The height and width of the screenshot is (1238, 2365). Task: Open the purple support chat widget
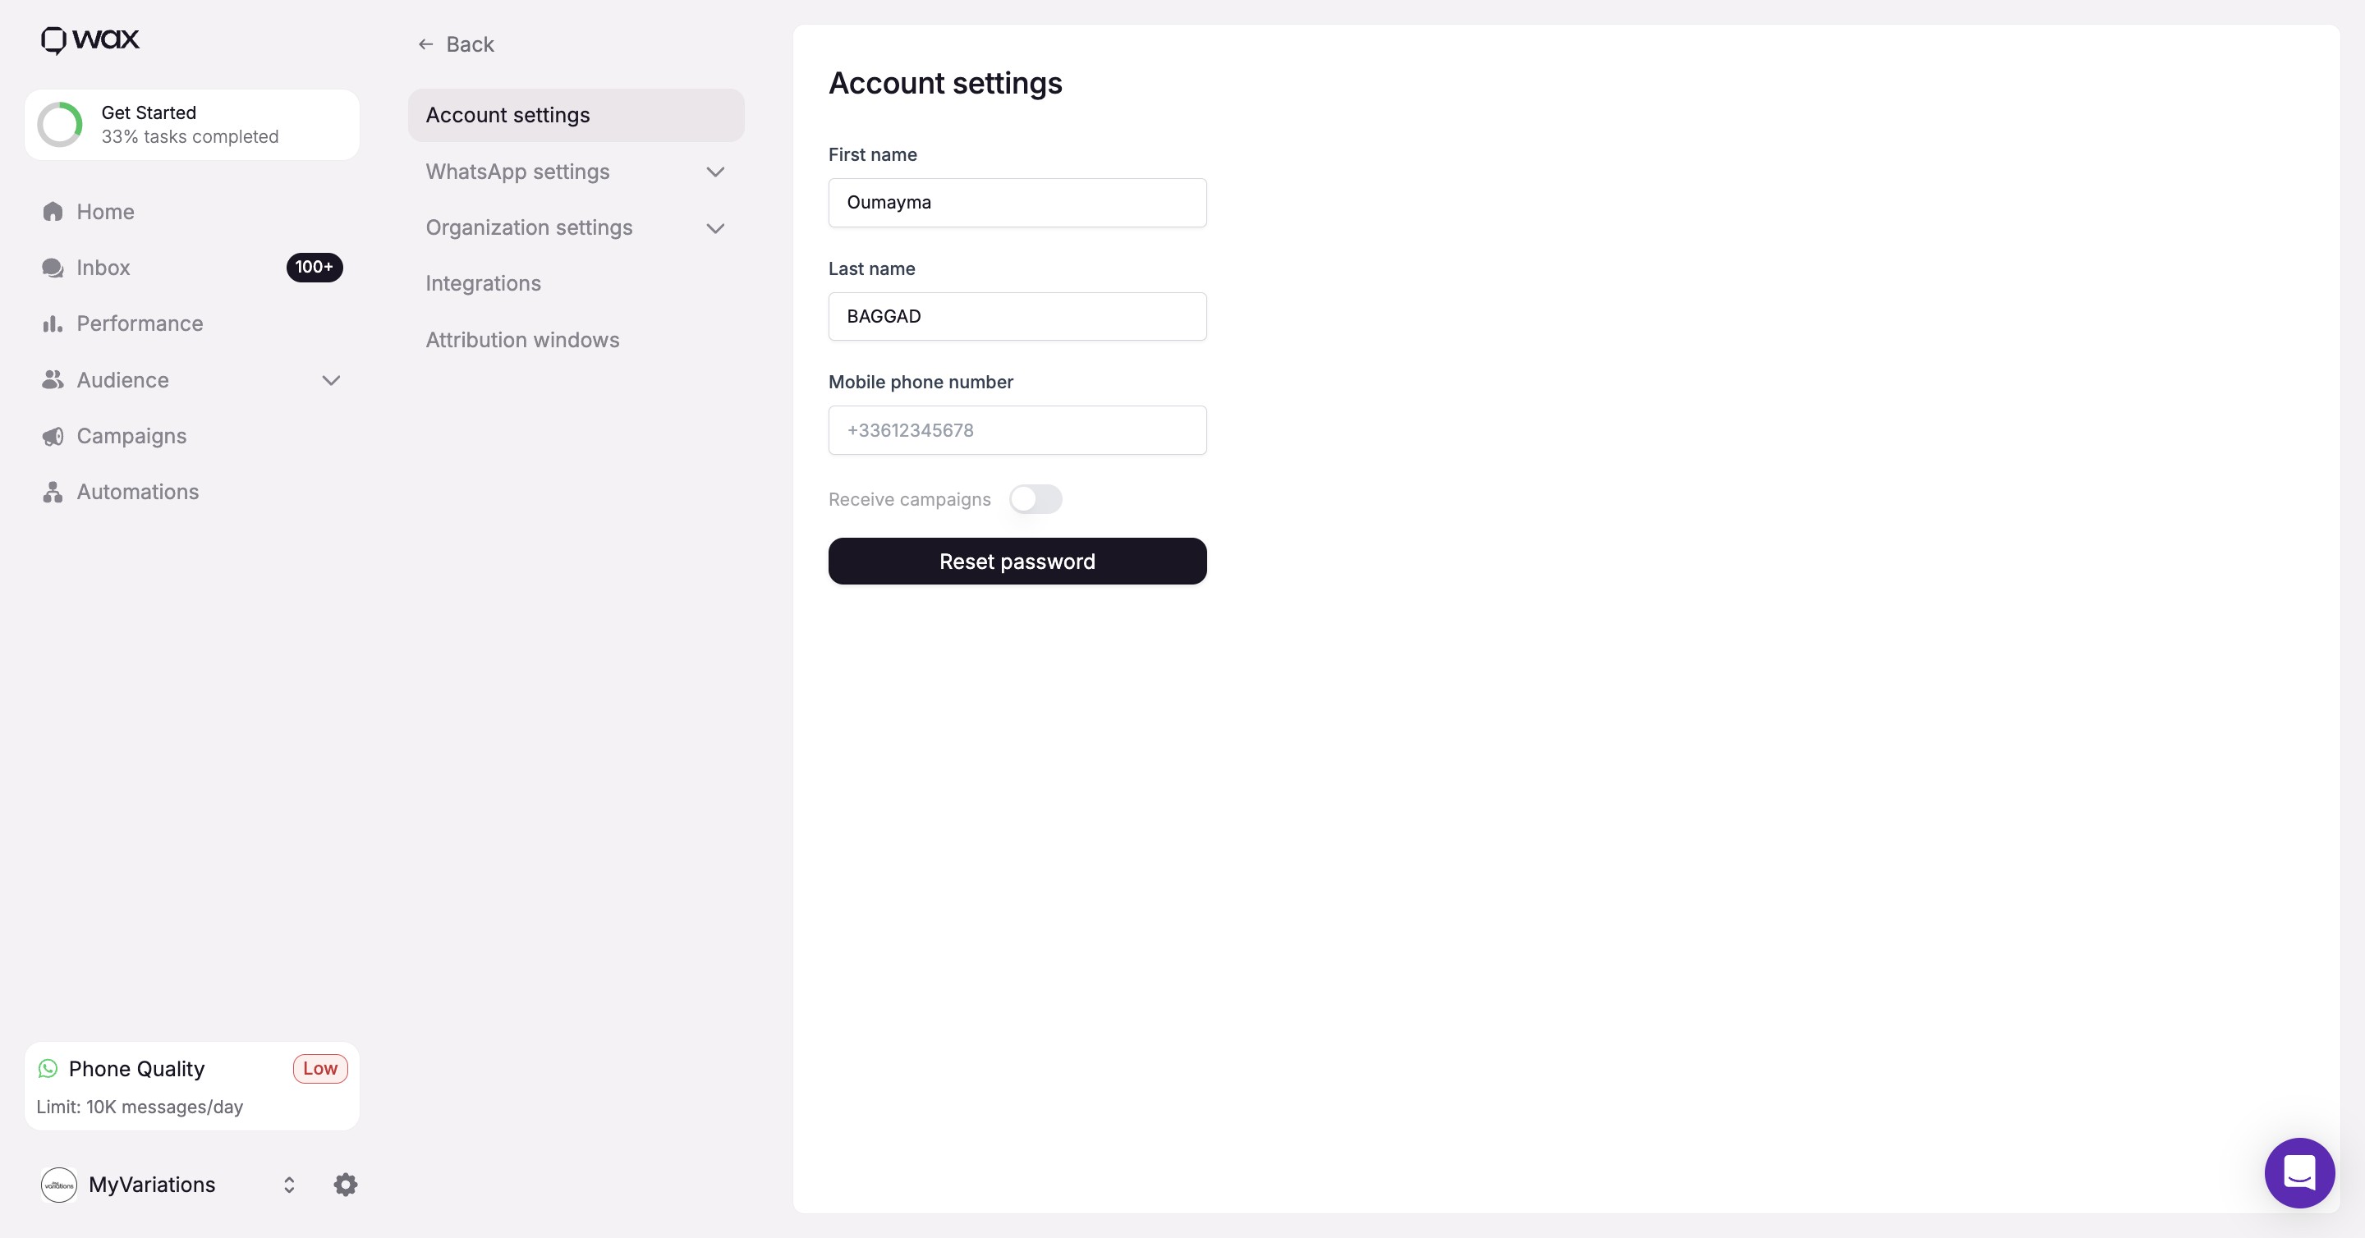point(2299,1173)
